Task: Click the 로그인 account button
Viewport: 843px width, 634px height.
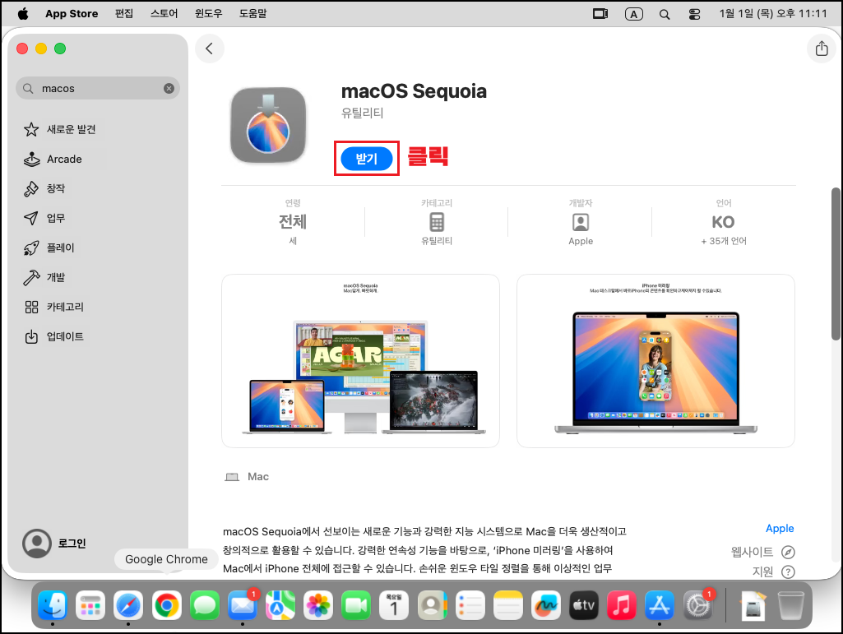Action: (54, 543)
